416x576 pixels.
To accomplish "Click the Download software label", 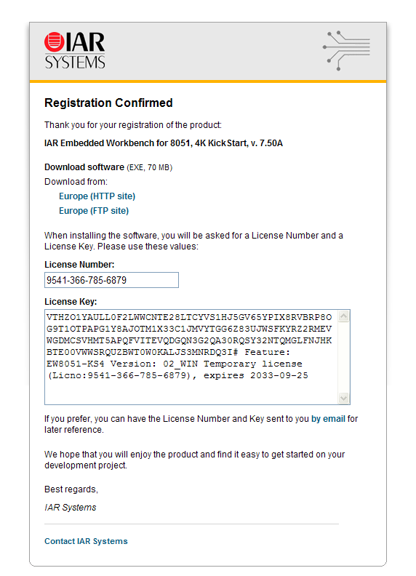I will click(84, 167).
